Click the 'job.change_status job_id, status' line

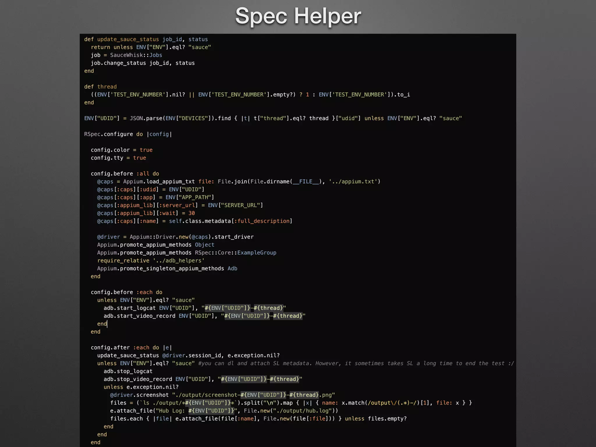click(143, 63)
